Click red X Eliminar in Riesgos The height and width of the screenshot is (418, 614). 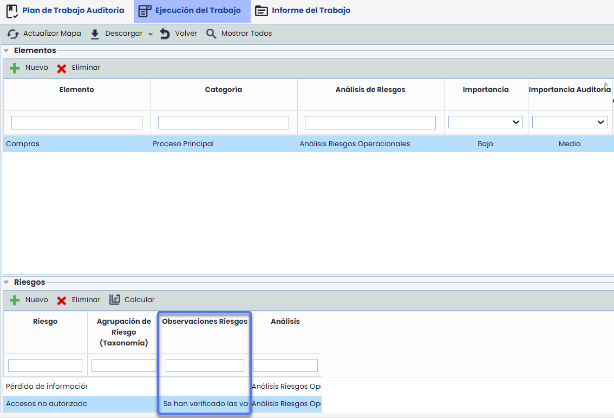click(62, 300)
